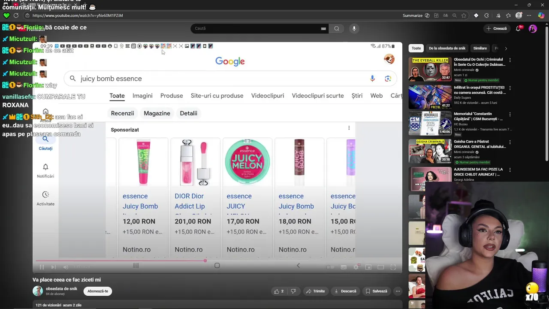Screen dimensions: 549x309
Task: Open the Eyeball Killer video thumbnail
Action: point(430,69)
